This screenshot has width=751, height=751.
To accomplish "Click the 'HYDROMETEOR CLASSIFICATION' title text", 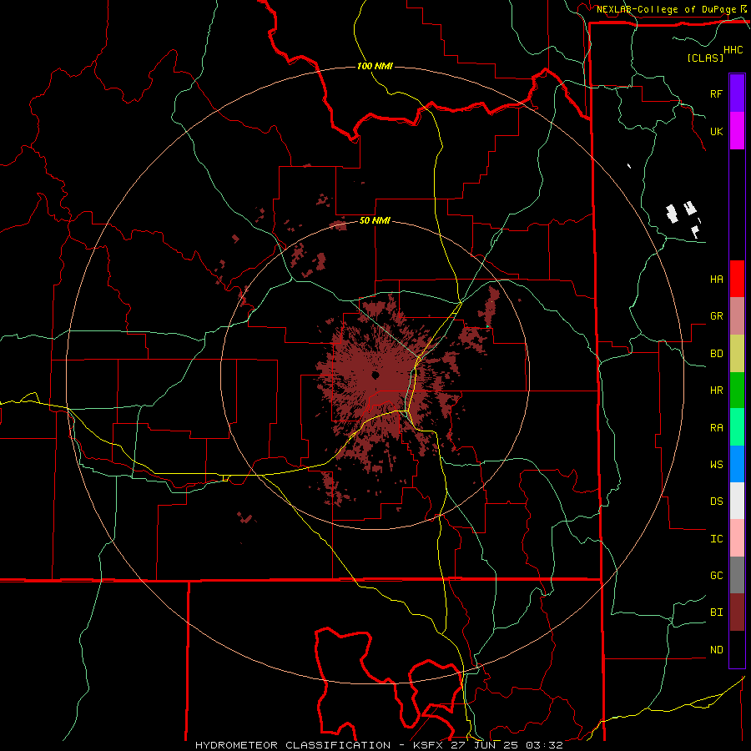I will [293, 745].
